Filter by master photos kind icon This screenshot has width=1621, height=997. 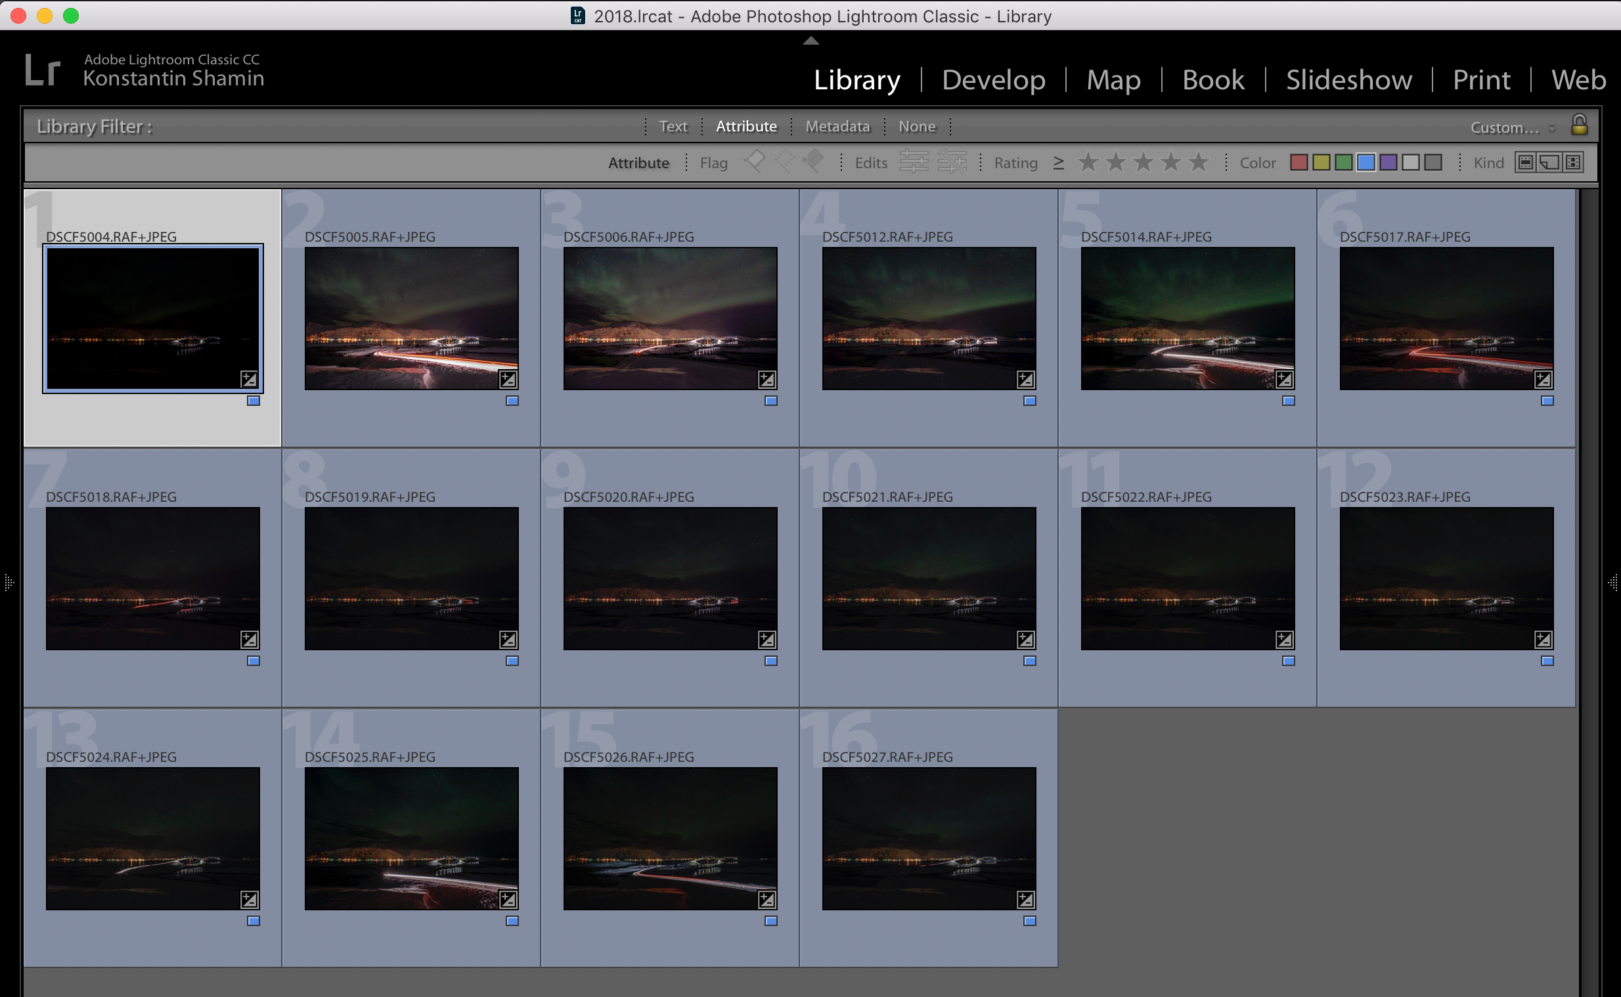coord(1525,162)
